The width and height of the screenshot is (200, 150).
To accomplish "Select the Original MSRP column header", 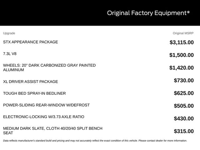I will pyautogui.click(x=183, y=33).
